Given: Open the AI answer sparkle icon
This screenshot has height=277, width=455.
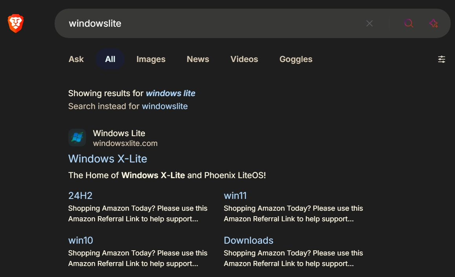Looking at the screenshot, I should pyautogui.click(x=433, y=24).
